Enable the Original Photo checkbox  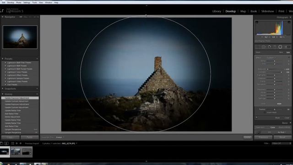point(256,41)
